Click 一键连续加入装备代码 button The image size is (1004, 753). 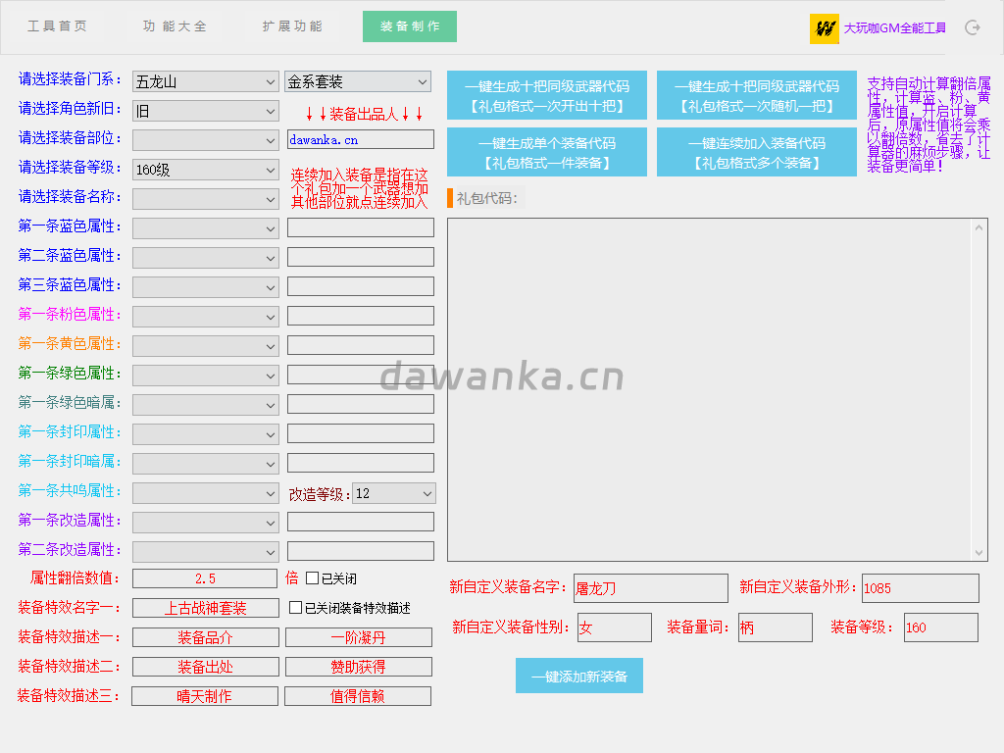coord(757,152)
